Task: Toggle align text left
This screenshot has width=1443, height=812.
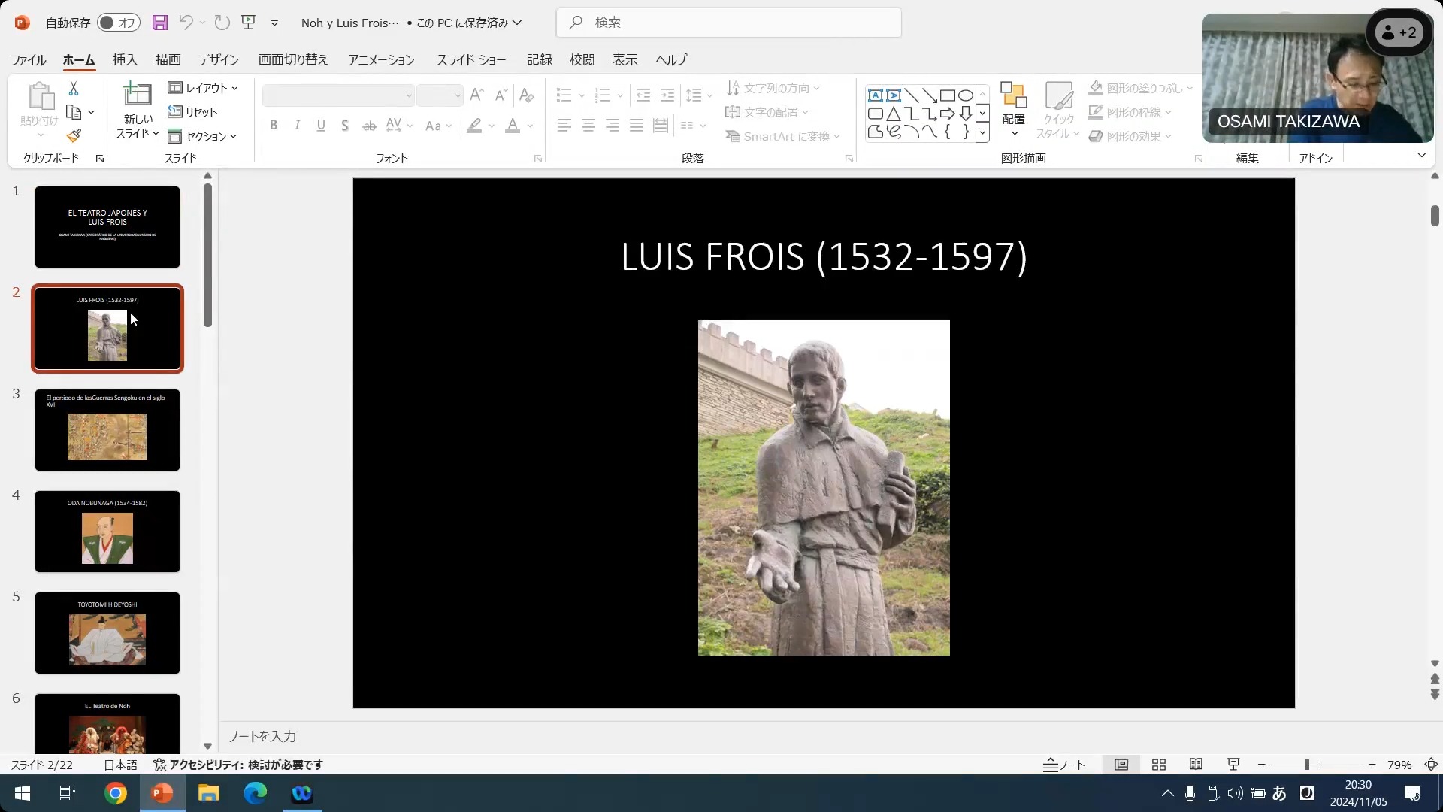Action: (x=564, y=126)
